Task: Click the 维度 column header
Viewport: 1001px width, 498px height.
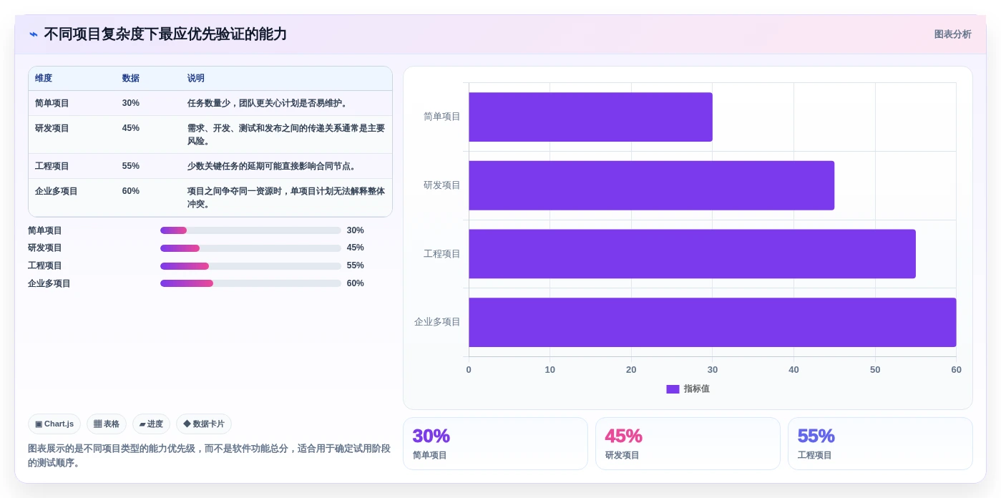Action: click(x=44, y=78)
